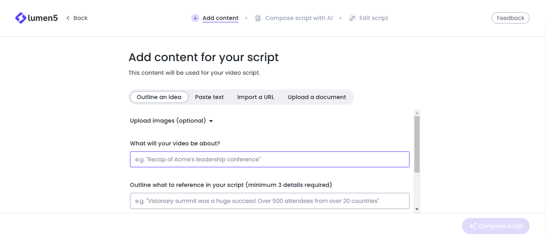Viewport: 546px width, 238px height.
Task: Click the Upload images dropdown arrow
Action: click(211, 121)
